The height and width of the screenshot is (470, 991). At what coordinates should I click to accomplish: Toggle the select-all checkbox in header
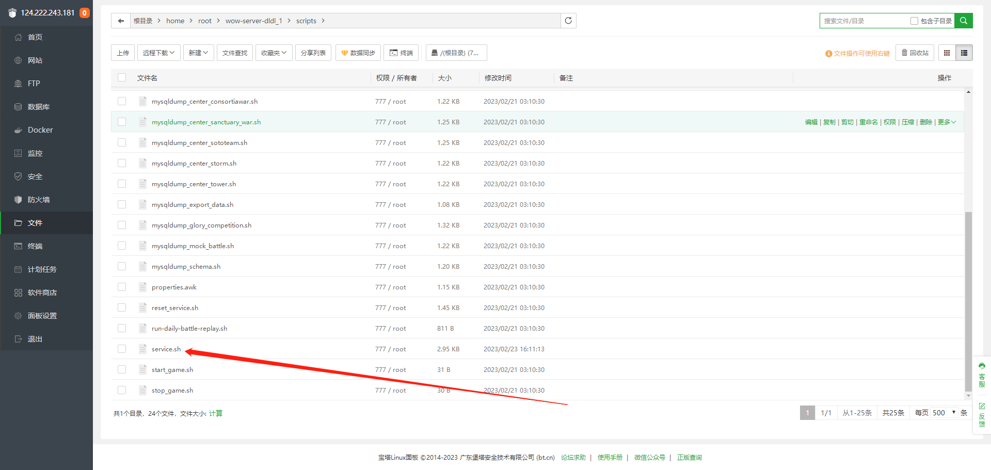click(122, 77)
